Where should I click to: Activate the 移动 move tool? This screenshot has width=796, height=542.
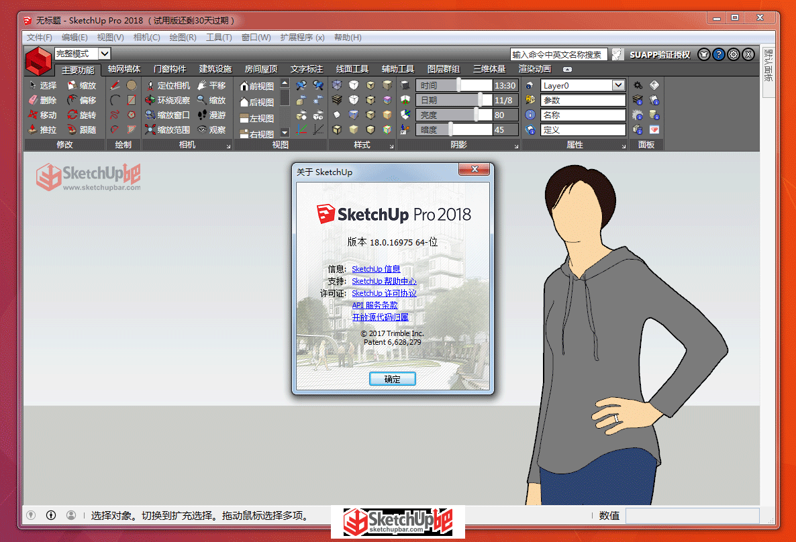pos(43,115)
